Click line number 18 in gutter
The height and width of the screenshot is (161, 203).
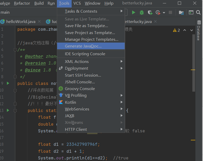coord(2,144)
